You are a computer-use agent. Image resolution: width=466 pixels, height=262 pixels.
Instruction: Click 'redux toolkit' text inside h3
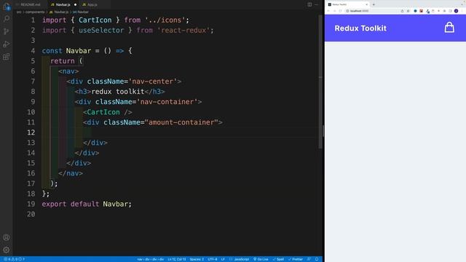pos(118,92)
